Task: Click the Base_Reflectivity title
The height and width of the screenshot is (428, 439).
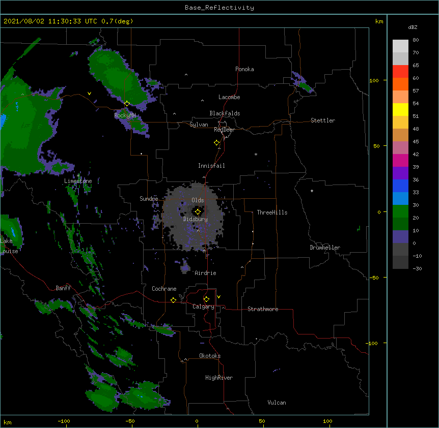Action: click(x=220, y=8)
